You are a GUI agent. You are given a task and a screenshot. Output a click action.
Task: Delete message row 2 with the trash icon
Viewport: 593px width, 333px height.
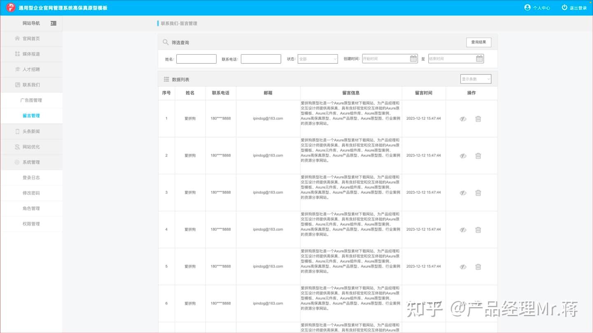click(478, 156)
